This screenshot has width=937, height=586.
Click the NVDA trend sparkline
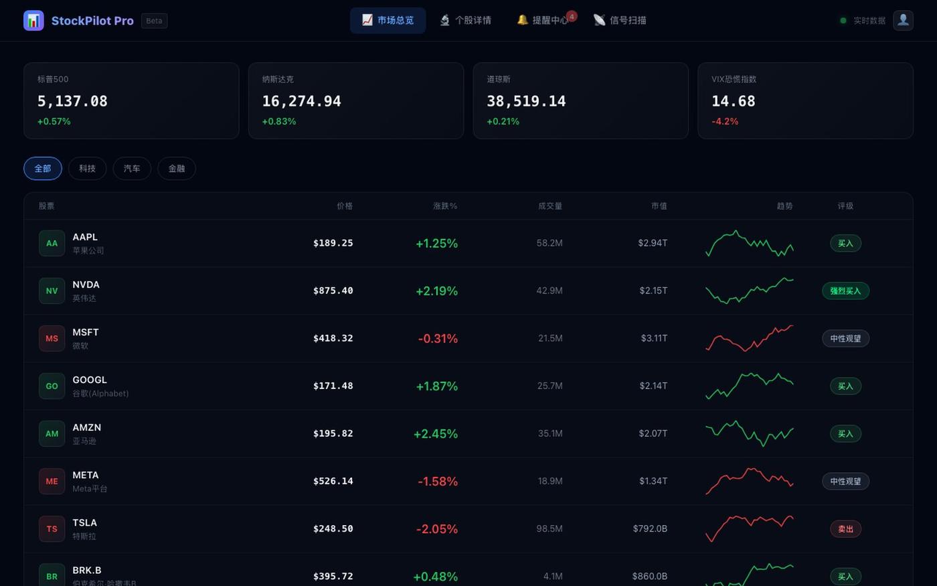click(750, 291)
